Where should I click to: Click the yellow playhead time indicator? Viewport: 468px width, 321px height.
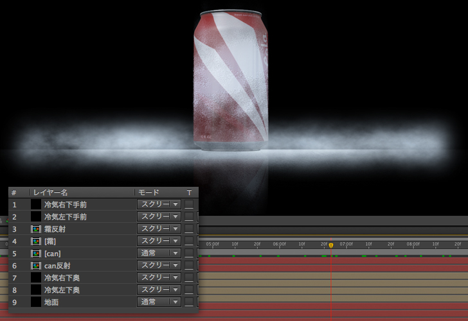[x=330, y=245]
